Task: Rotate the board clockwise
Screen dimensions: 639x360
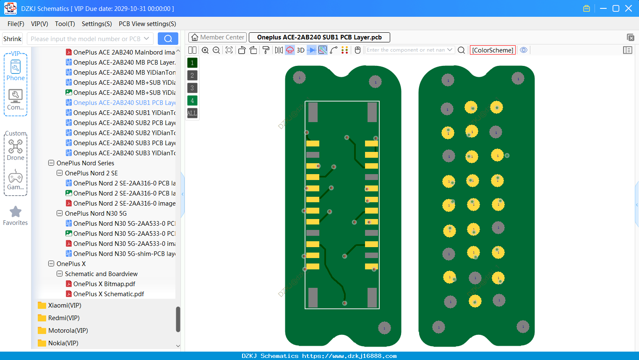Action: [253, 50]
